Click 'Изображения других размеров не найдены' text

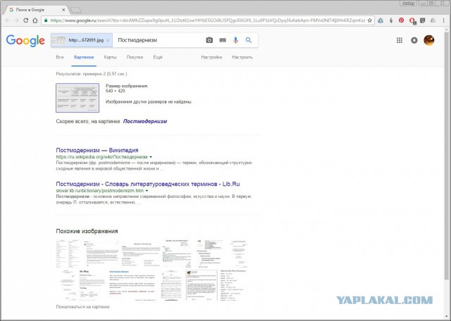pyautogui.click(x=149, y=102)
